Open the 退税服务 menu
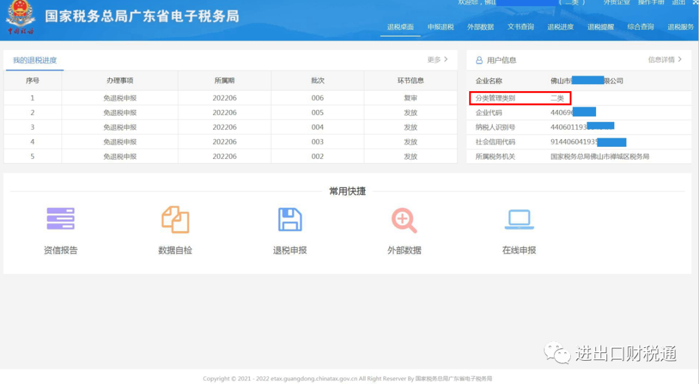 click(681, 27)
